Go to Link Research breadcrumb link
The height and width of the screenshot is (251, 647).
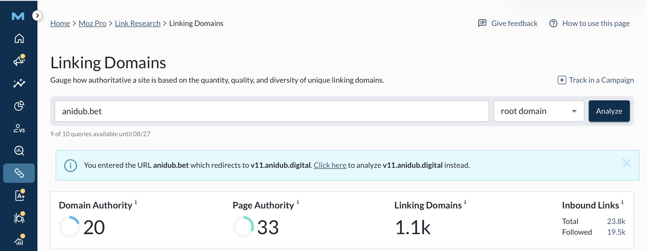point(138,24)
